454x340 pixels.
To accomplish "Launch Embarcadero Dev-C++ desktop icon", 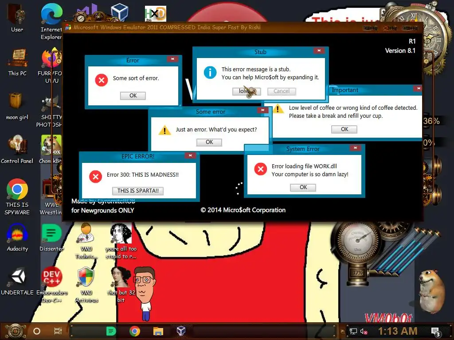I will 52,285.
